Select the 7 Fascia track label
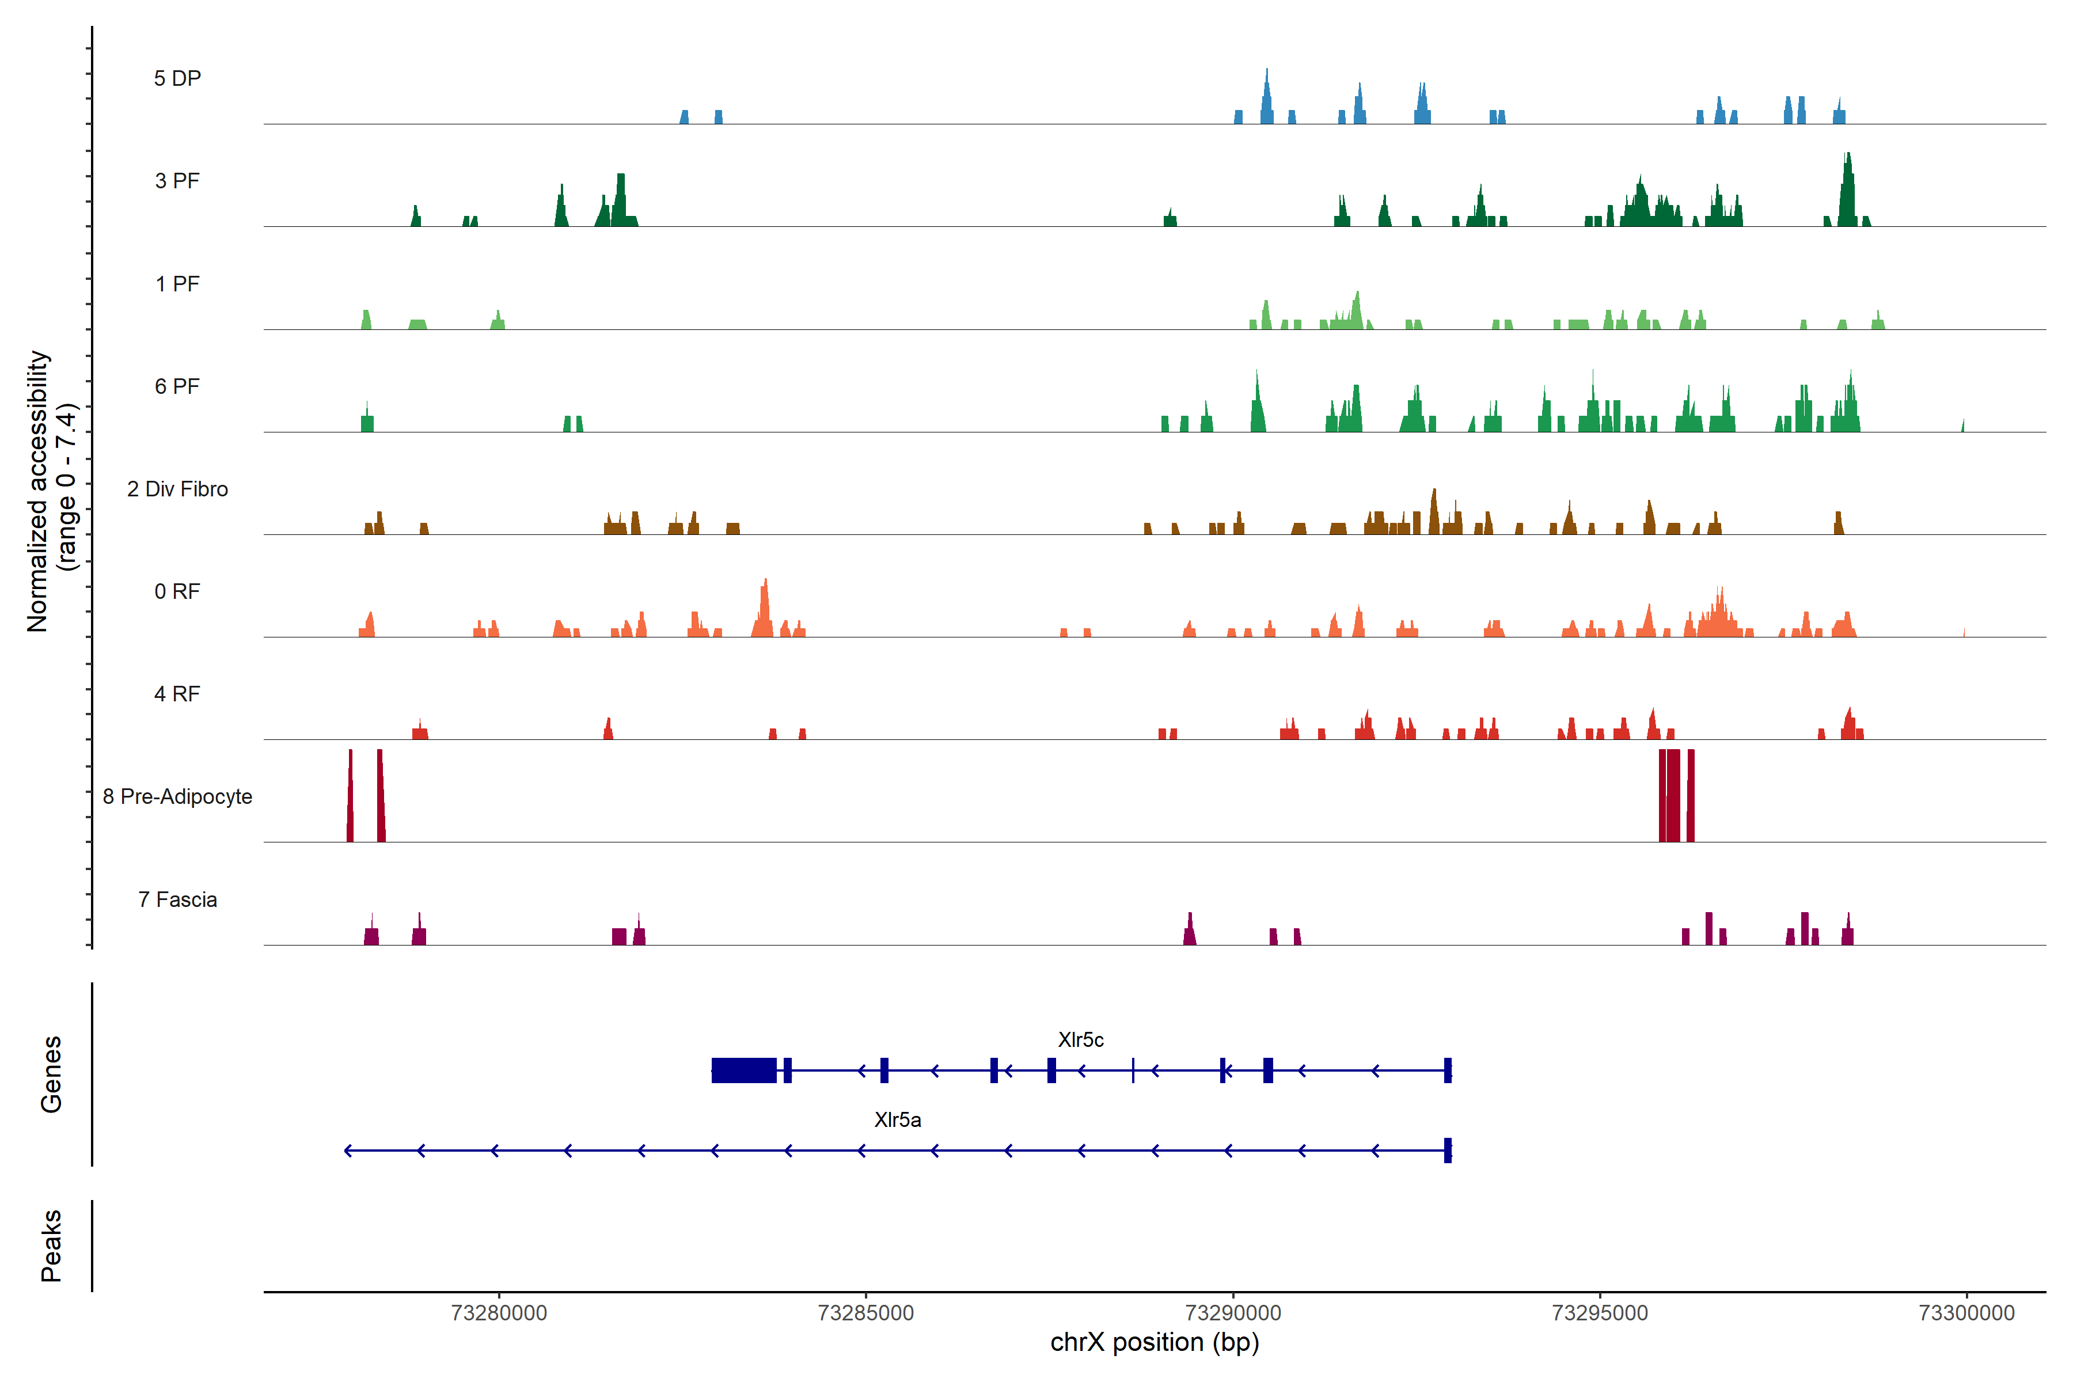 177,899
